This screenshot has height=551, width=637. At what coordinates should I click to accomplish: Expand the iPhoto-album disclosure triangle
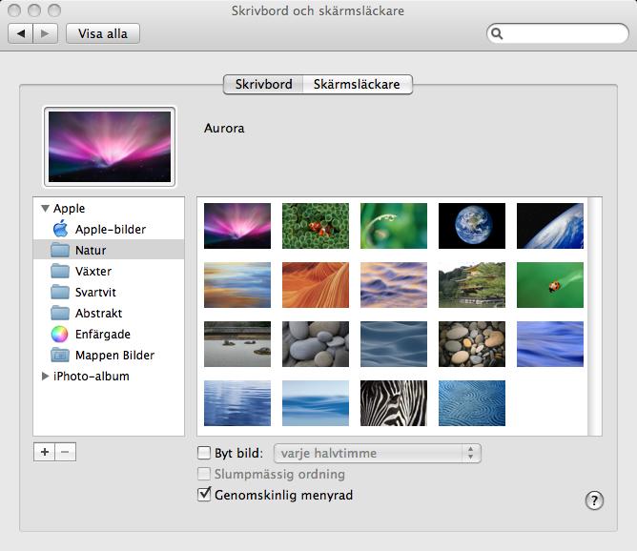tap(45, 376)
